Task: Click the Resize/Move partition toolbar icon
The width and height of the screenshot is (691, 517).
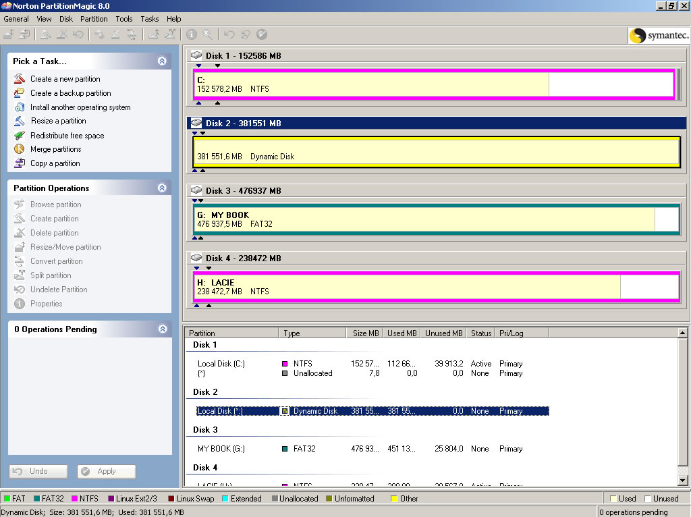Action: pyautogui.click(x=9, y=34)
